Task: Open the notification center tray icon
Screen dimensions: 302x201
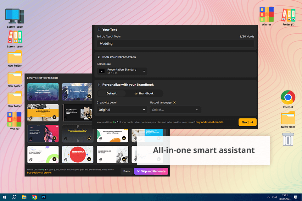Action: (x=296, y=197)
